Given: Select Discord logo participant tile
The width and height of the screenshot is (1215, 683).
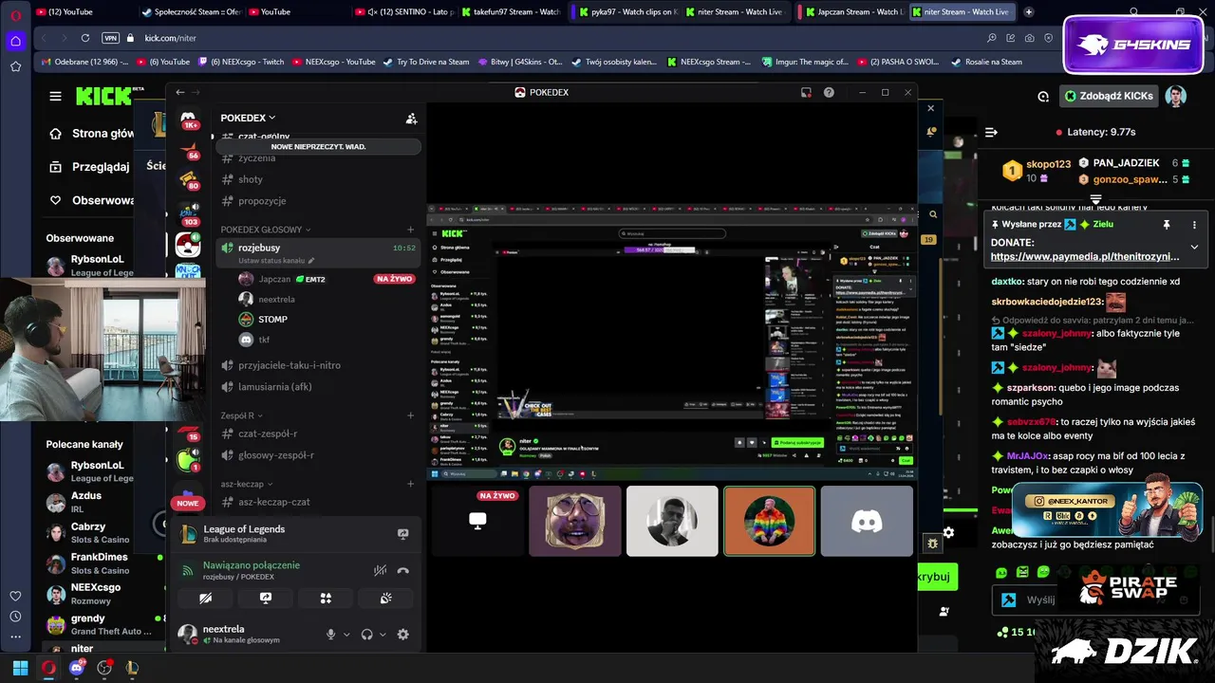Looking at the screenshot, I should [x=867, y=521].
